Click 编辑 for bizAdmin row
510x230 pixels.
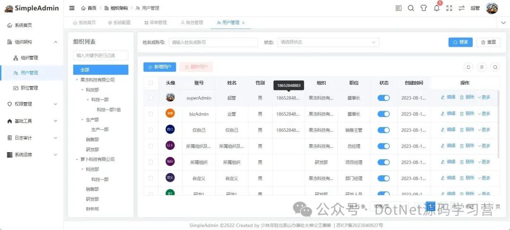point(448,114)
